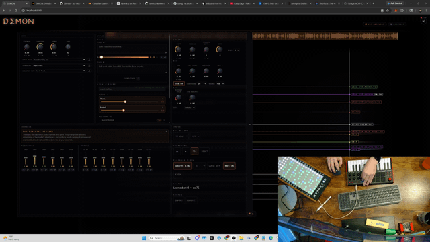This screenshot has width=430, height=242.
Task: Click the Send Tags button
Action: (132, 79)
